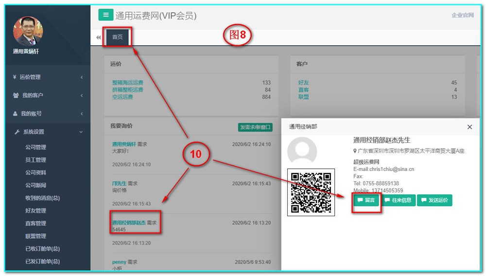Expand the 我的账号 menu chevron
This screenshot has width=486, height=276.
[82, 114]
